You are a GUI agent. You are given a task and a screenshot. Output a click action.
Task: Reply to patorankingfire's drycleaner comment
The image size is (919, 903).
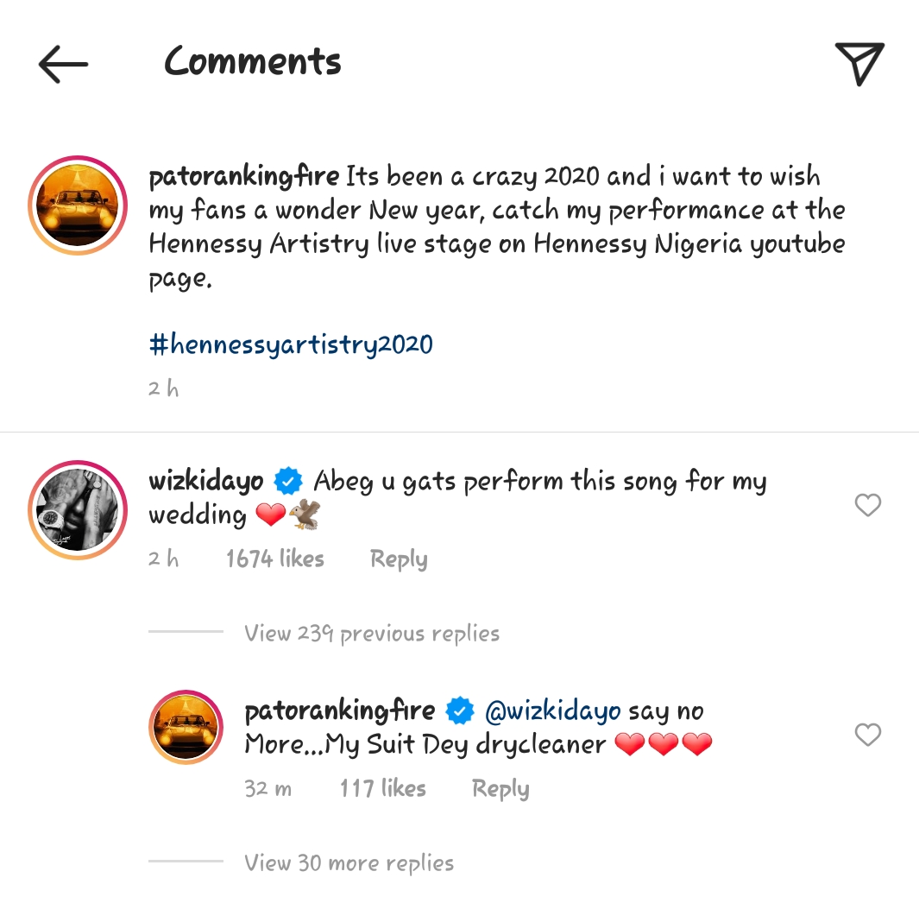500,788
